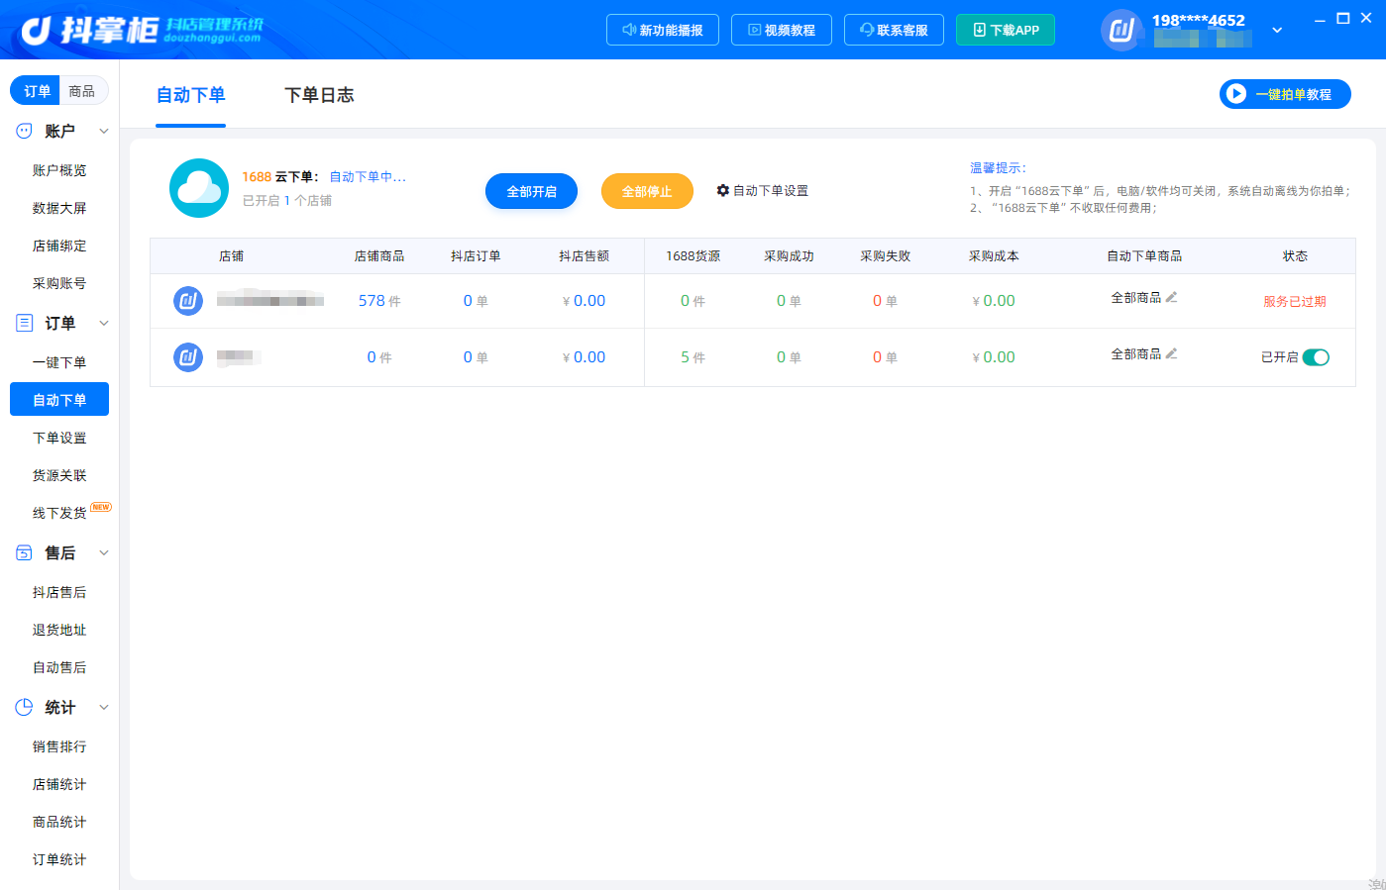Screen dimensions: 1386x890
Task: Open 视频教程 in the header
Action: (781, 30)
